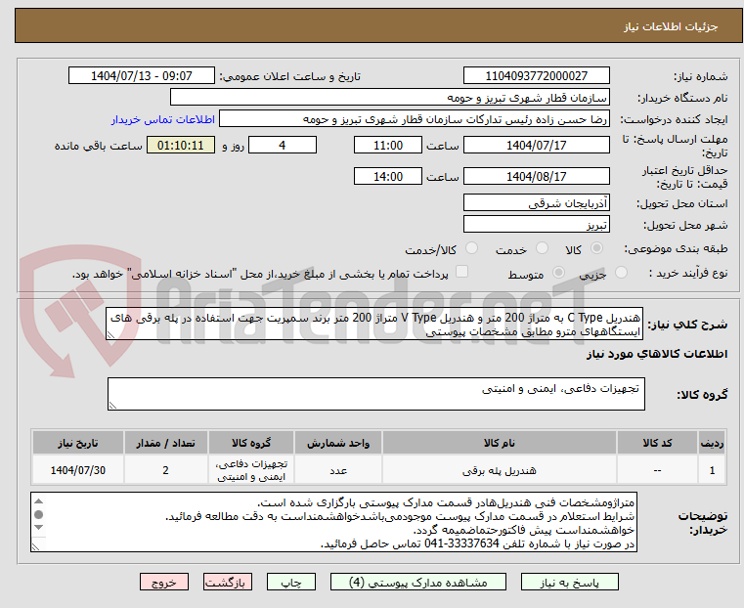
Task: Select the کالا radio button
Action: 597,248
